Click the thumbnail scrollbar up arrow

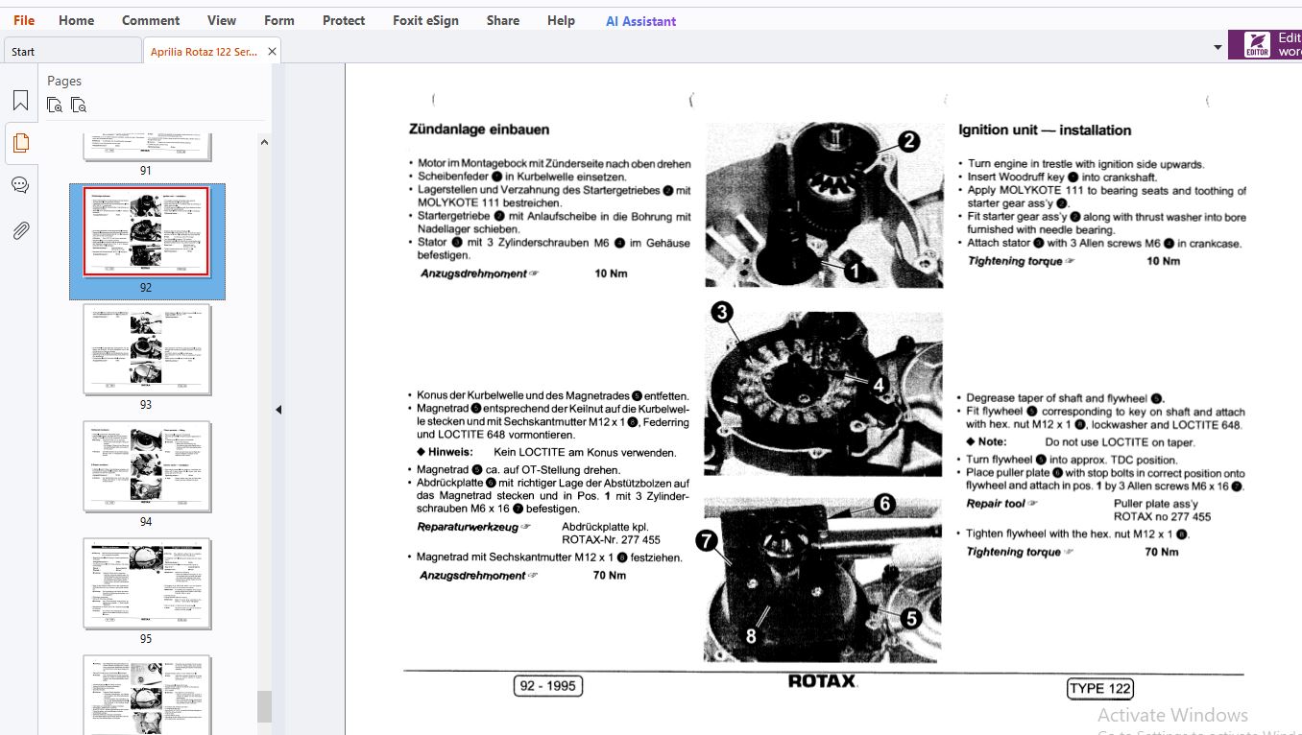(264, 142)
